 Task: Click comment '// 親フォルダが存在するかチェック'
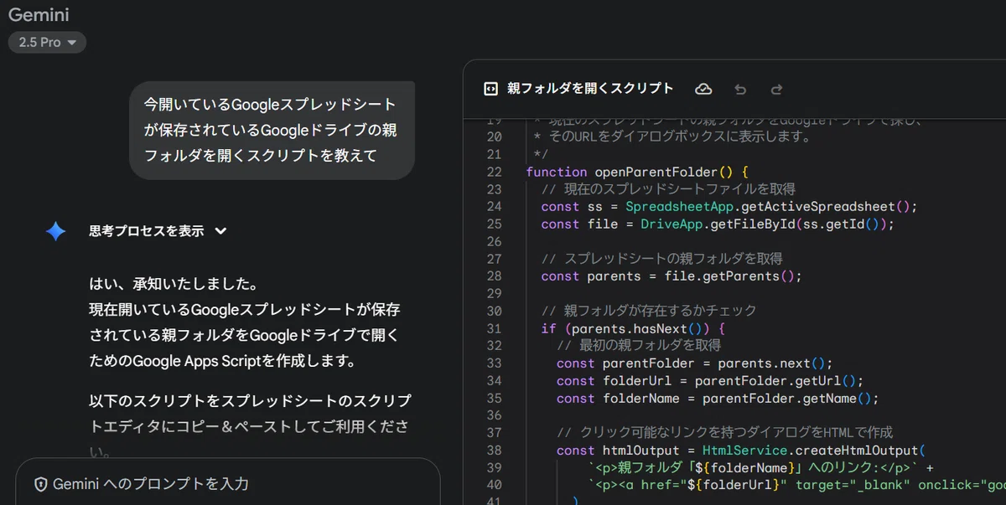(x=649, y=311)
